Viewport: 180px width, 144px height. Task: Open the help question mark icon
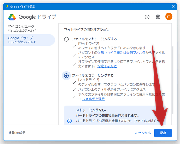(147, 17)
